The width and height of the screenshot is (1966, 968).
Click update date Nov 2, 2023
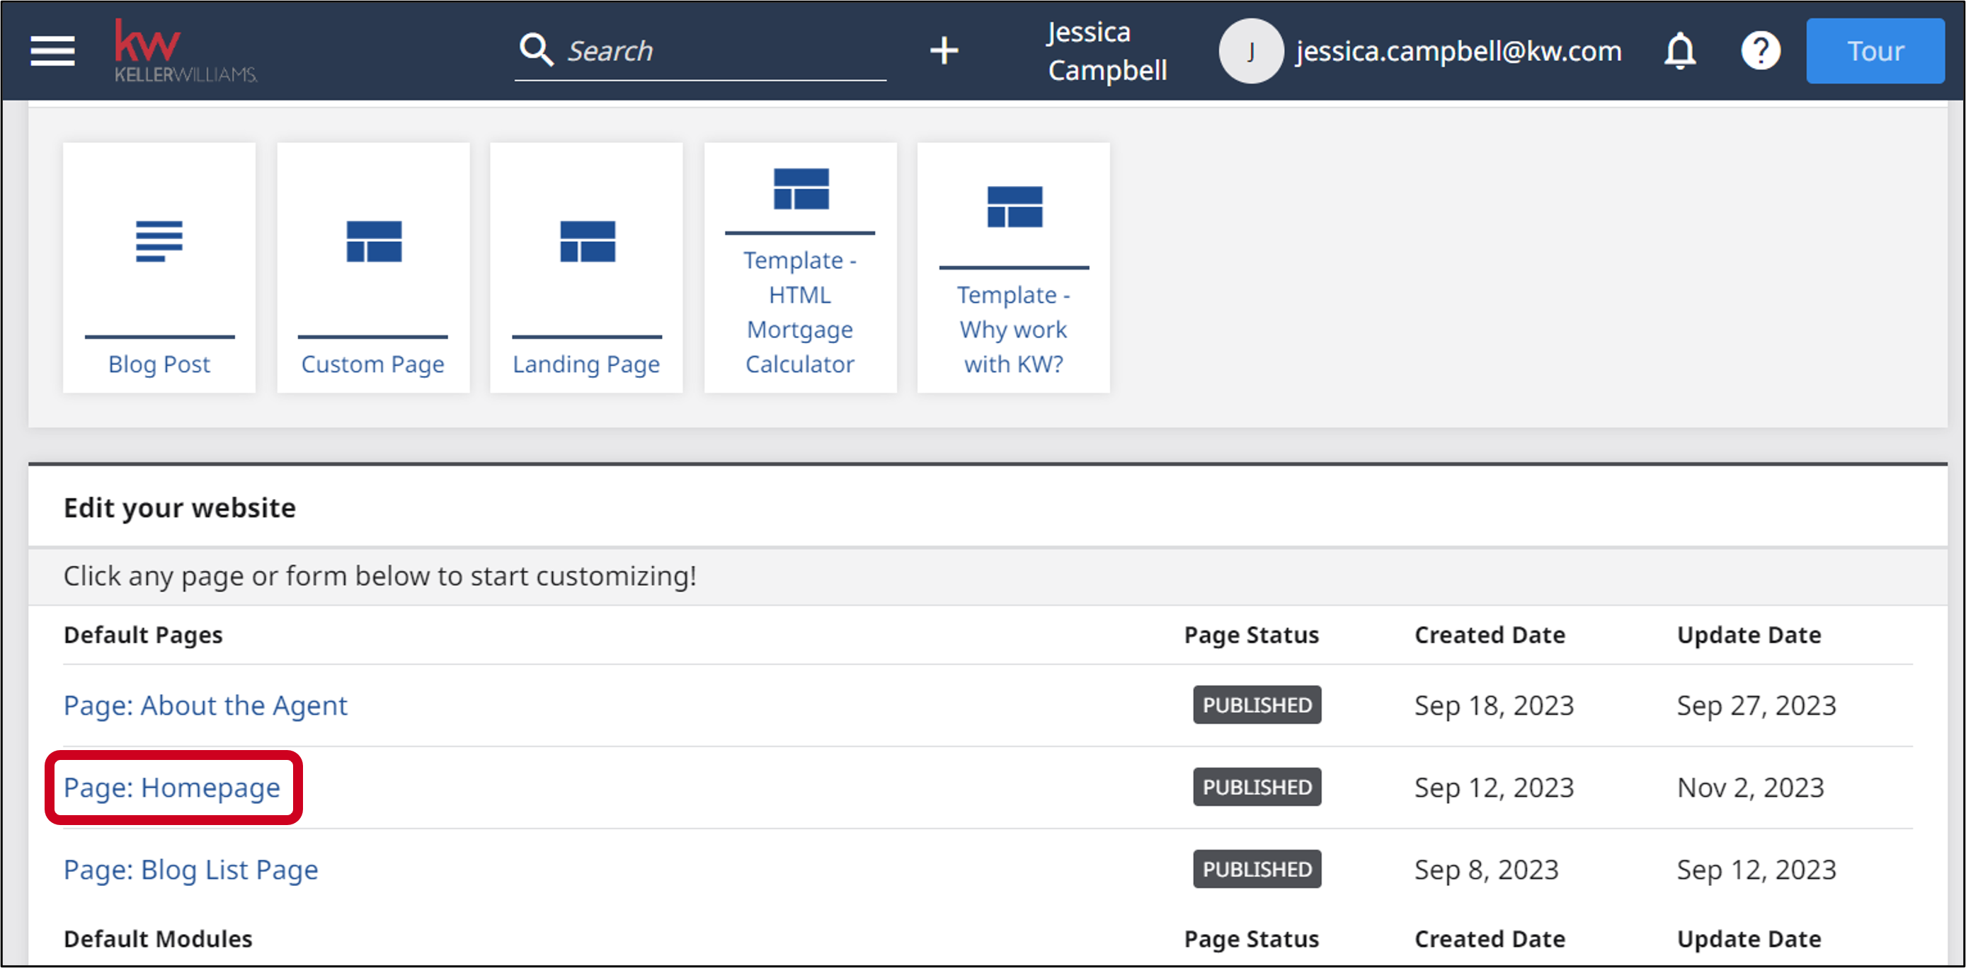(x=1750, y=788)
